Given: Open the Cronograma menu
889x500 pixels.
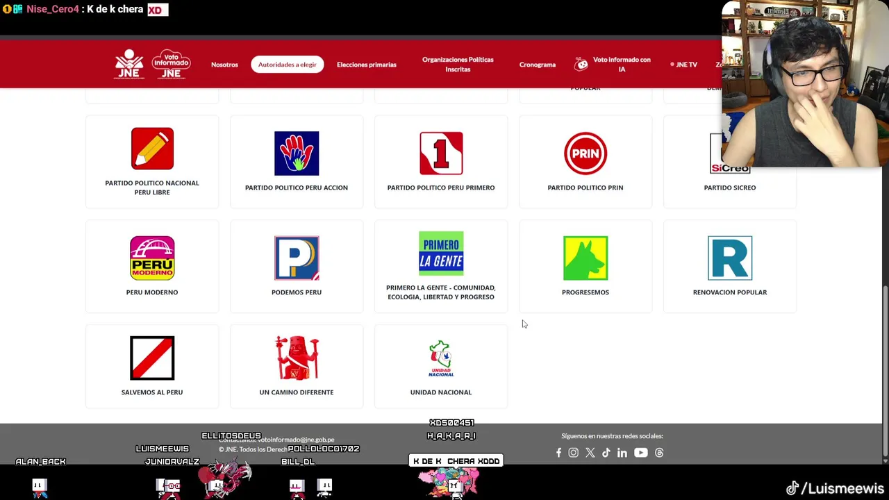Looking at the screenshot, I should tap(538, 65).
